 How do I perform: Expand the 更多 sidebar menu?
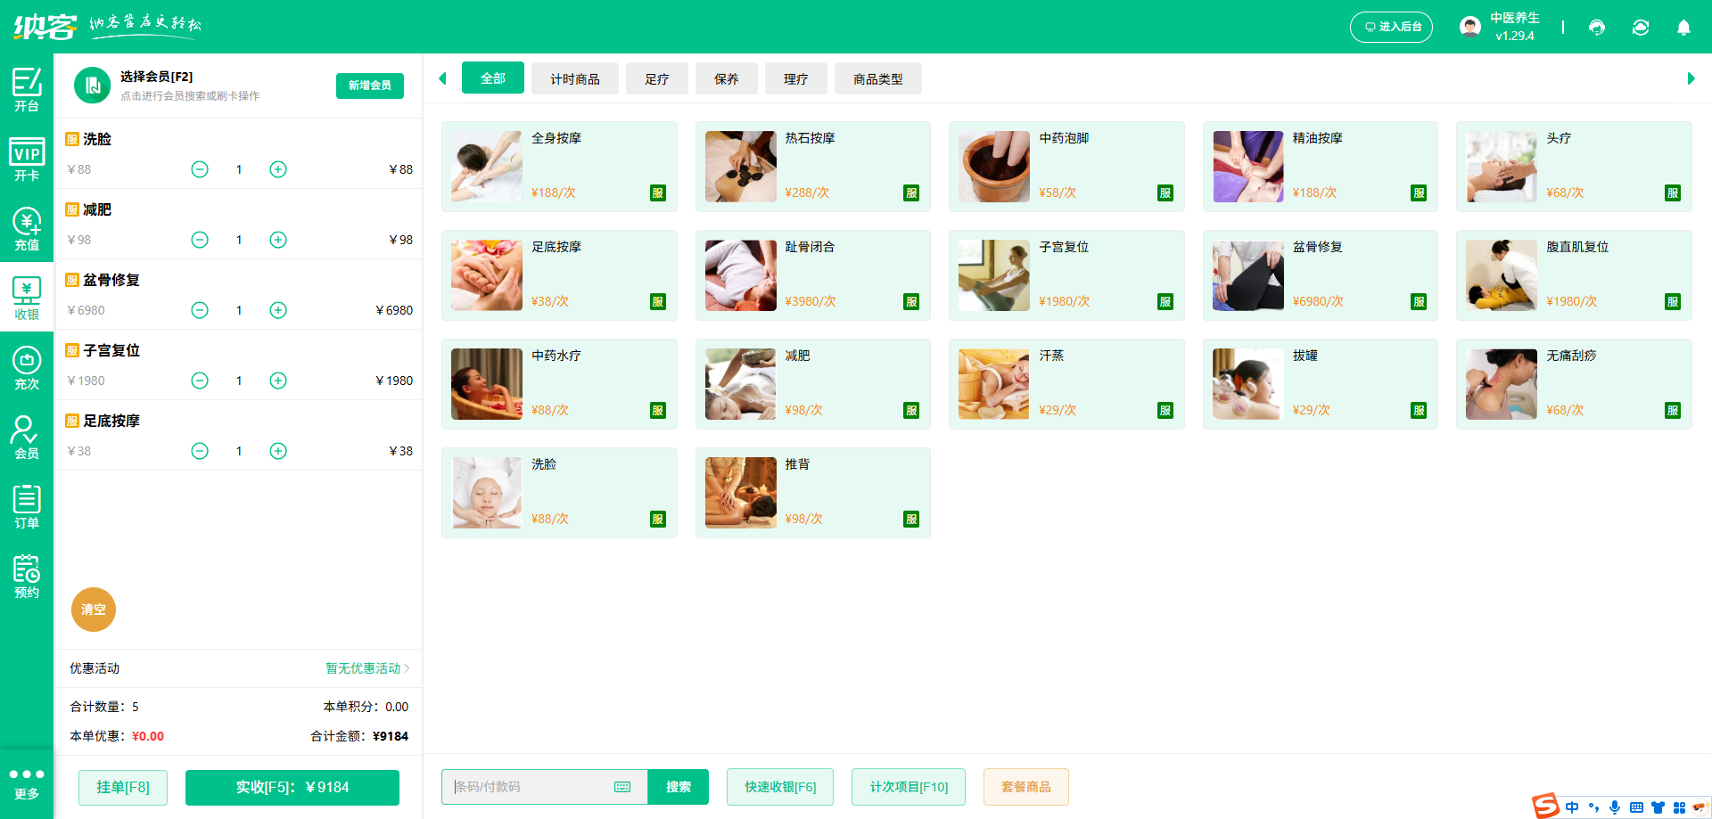coord(27,782)
